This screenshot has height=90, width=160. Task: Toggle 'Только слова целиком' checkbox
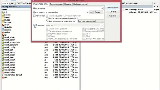point(47,29)
